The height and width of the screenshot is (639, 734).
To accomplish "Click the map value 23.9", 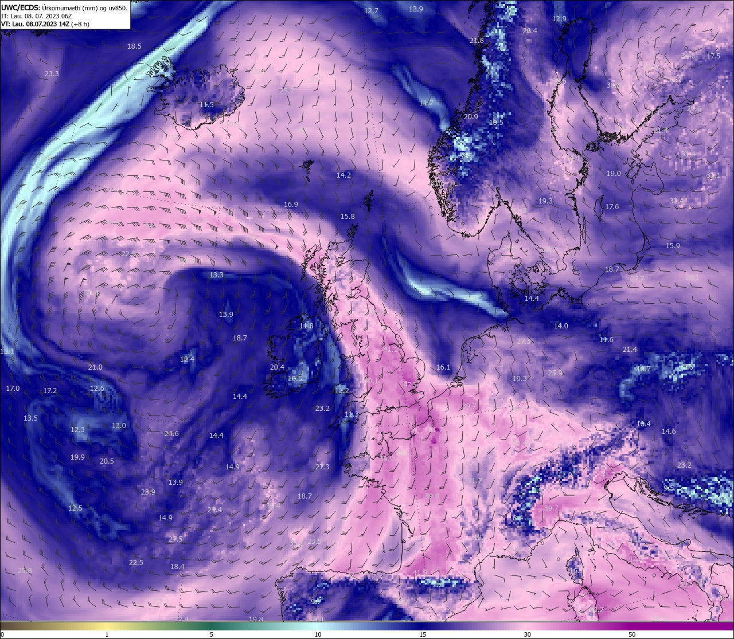I will (148, 492).
